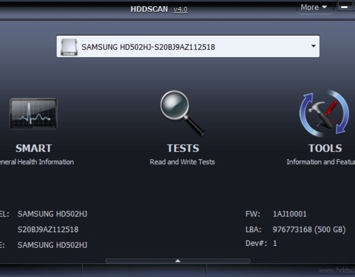The image size is (355, 277).
Task: Open the SMART heartbeat monitor icon
Action: (x=33, y=113)
